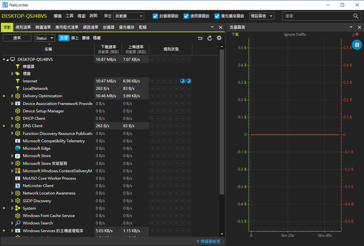
Task: Click the Windows Search magnifier icon
Action: tap(18, 223)
